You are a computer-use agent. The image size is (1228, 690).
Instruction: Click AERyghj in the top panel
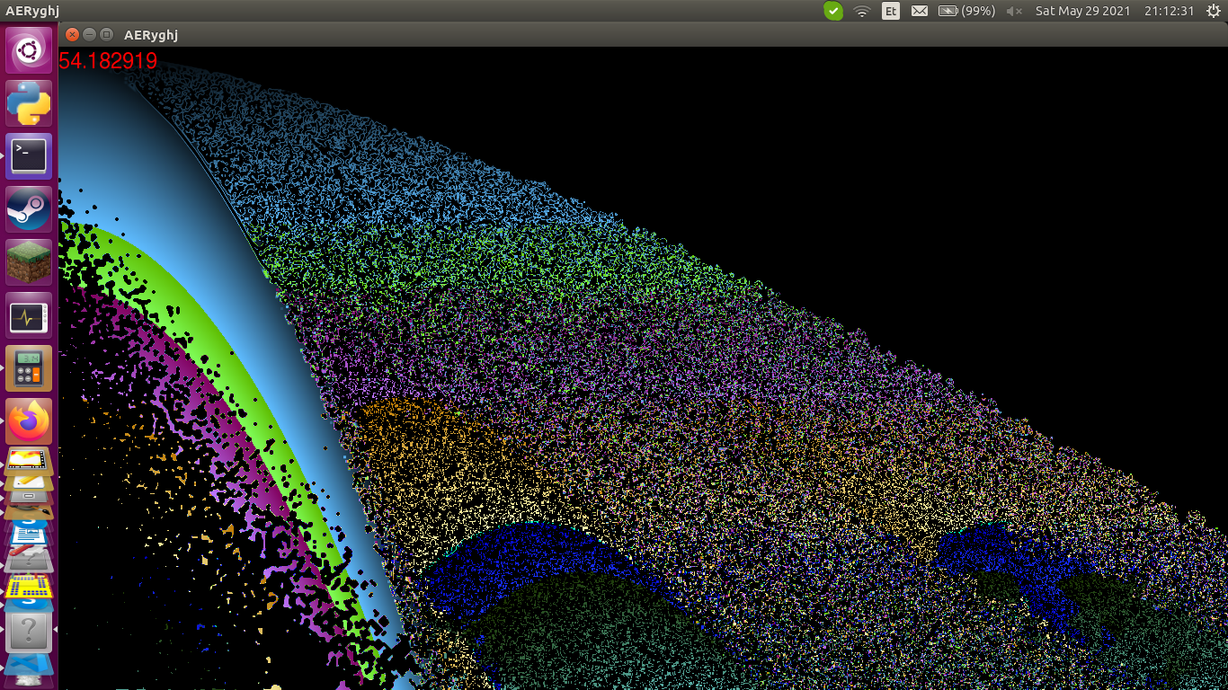(x=32, y=11)
